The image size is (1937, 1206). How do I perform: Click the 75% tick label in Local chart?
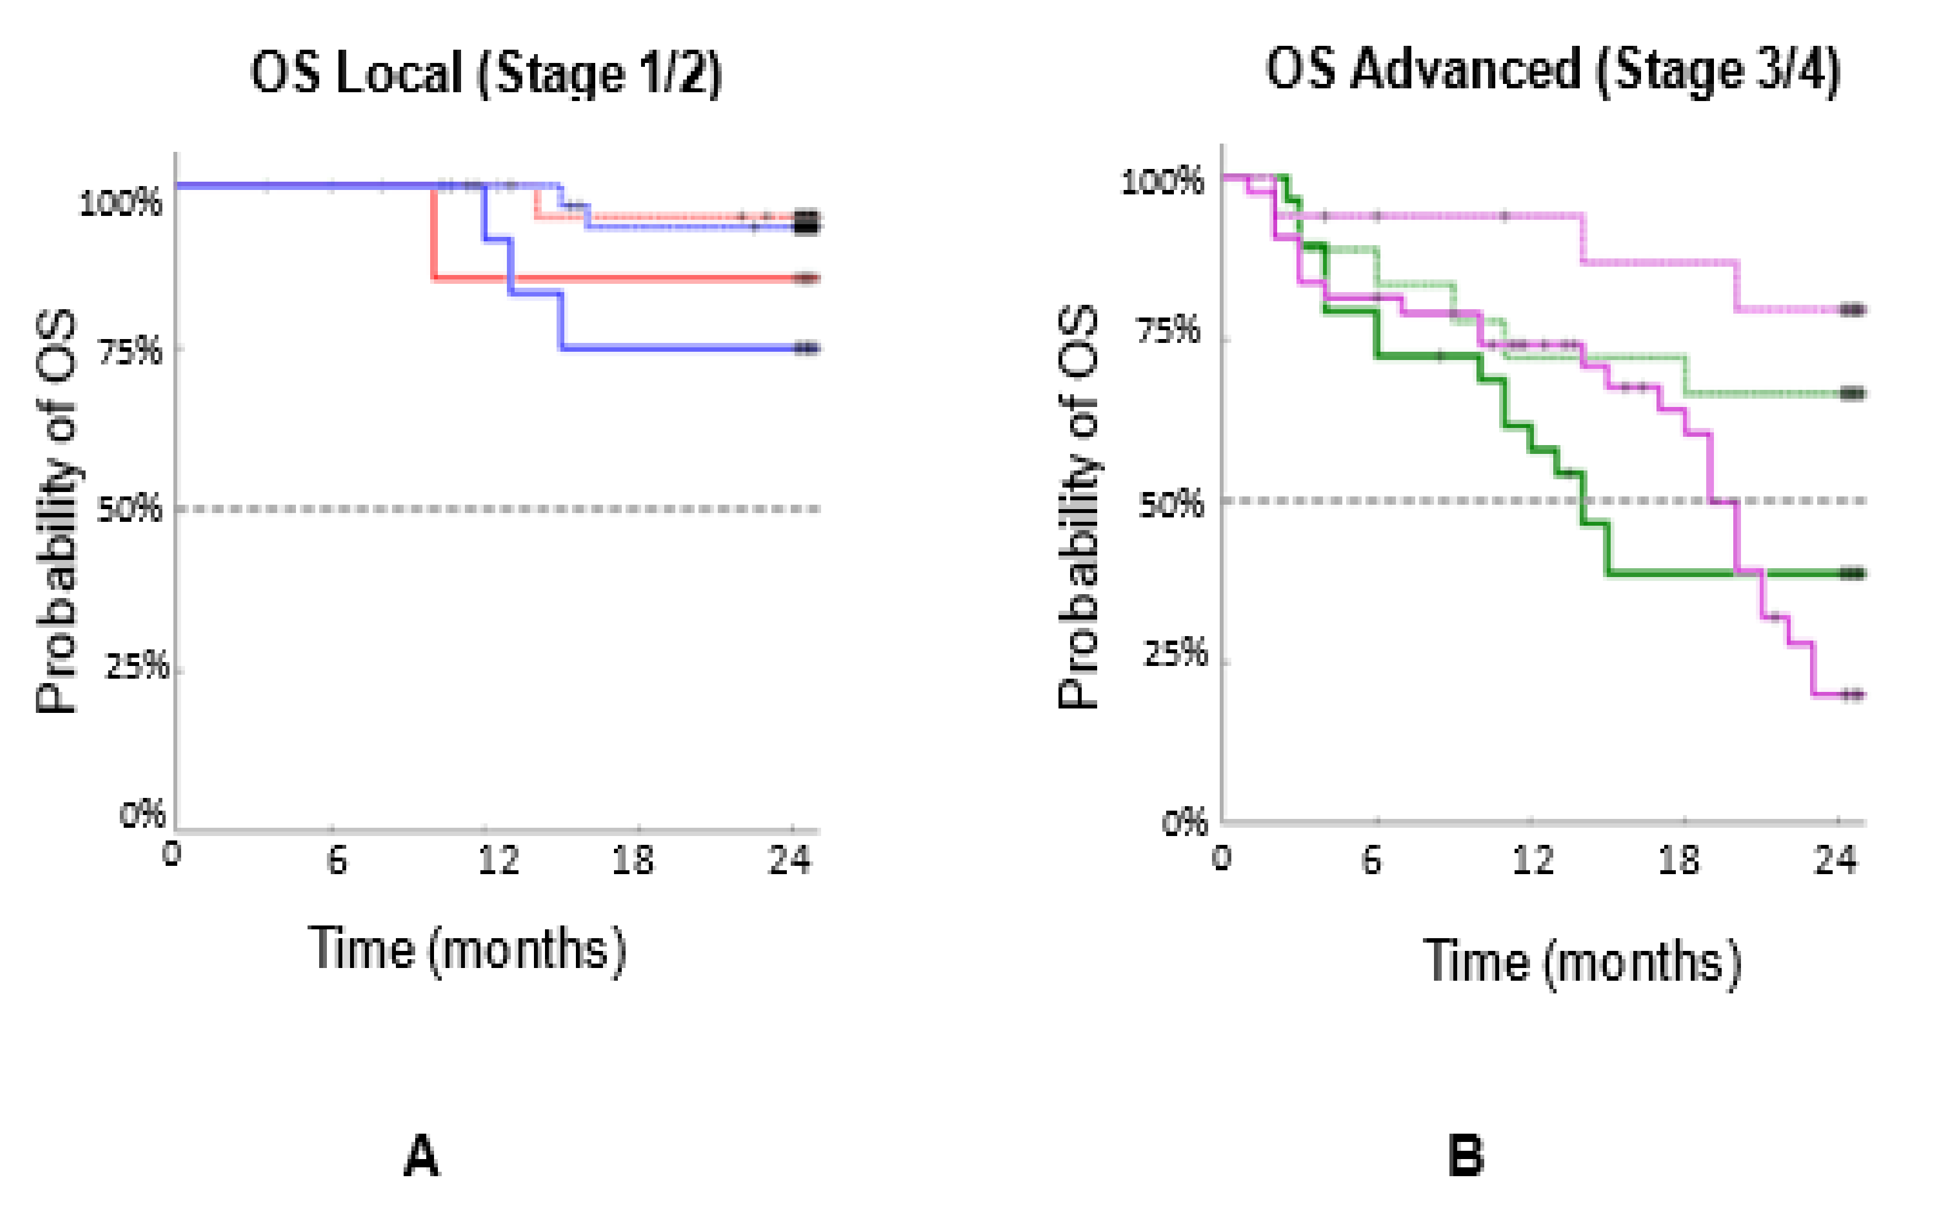130,350
